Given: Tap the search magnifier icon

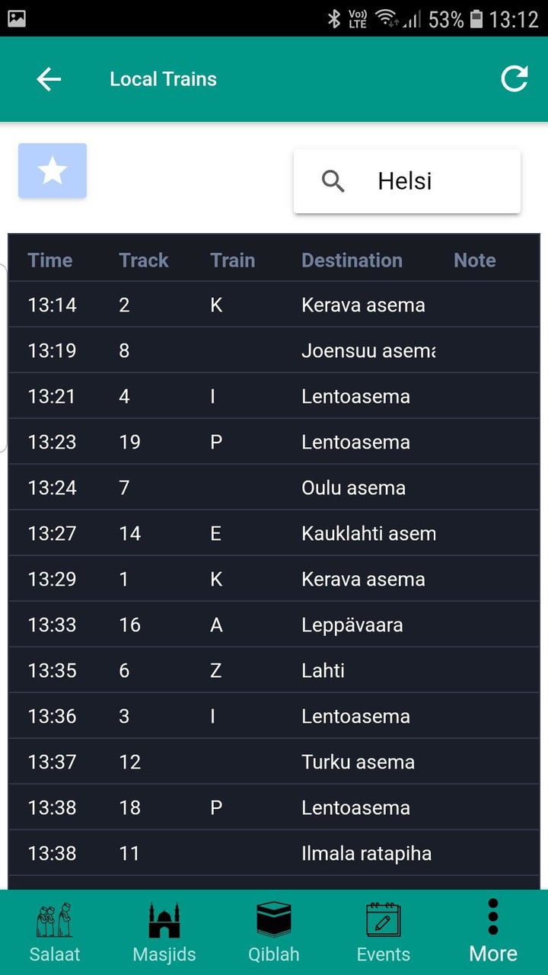Looking at the screenshot, I should (x=333, y=181).
